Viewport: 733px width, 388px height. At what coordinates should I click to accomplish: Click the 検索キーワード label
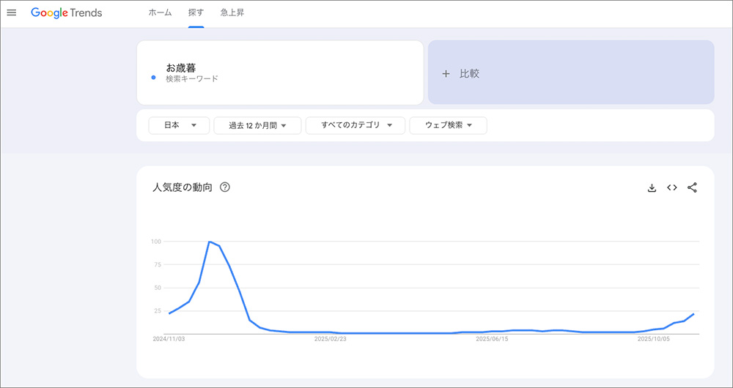click(x=192, y=79)
